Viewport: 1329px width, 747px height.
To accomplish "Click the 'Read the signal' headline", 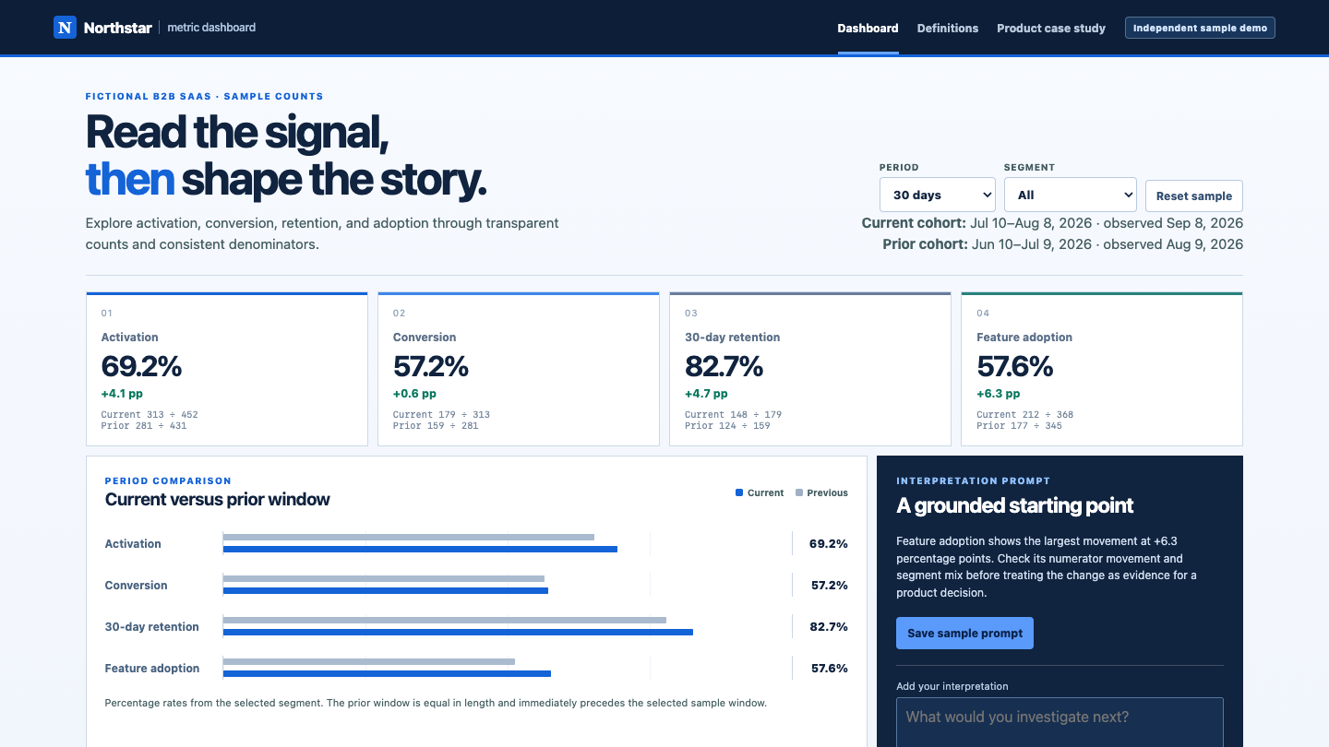I will pyautogui.click(x=237, y=132).
